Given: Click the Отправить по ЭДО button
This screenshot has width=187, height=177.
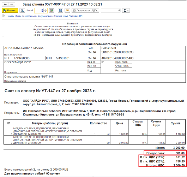Looking at the screenshot, I should 85,11.
